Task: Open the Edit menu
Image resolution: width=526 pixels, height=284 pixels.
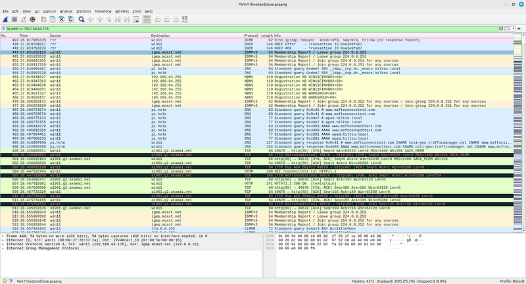Action: click(x=15, y=11)
